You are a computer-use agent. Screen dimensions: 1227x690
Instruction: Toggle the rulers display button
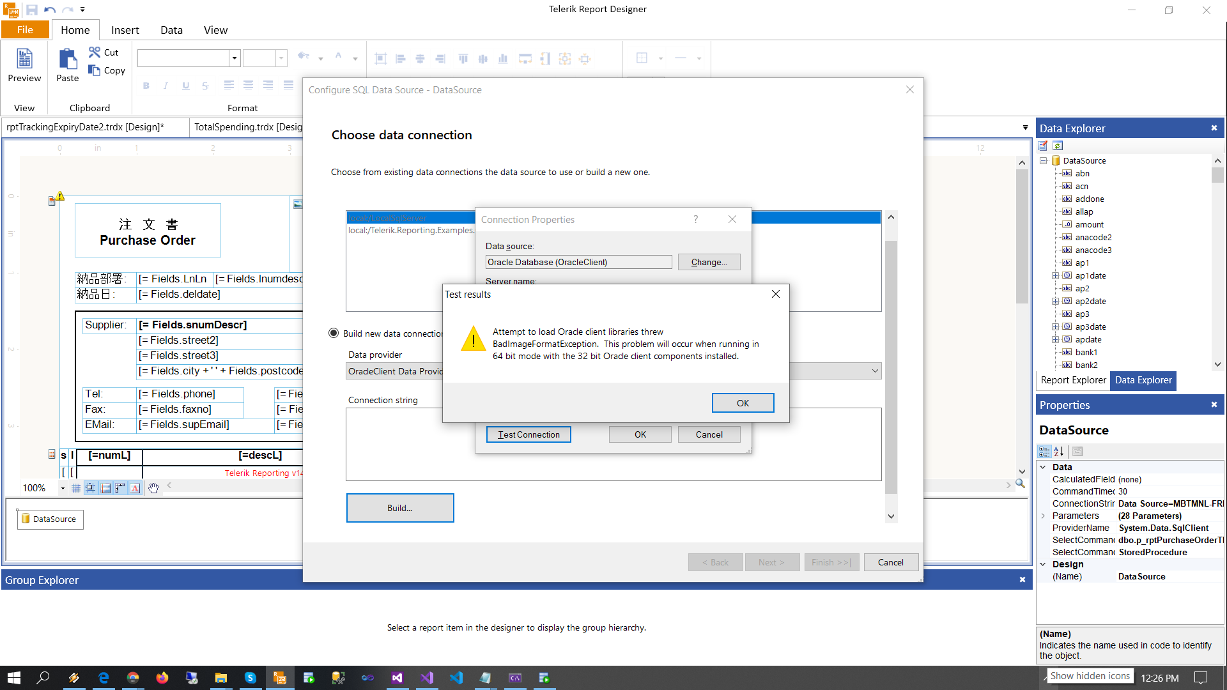tap(120, 488)
